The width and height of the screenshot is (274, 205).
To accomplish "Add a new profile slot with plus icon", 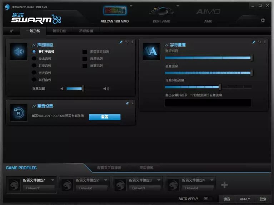I will click(224, 185).
